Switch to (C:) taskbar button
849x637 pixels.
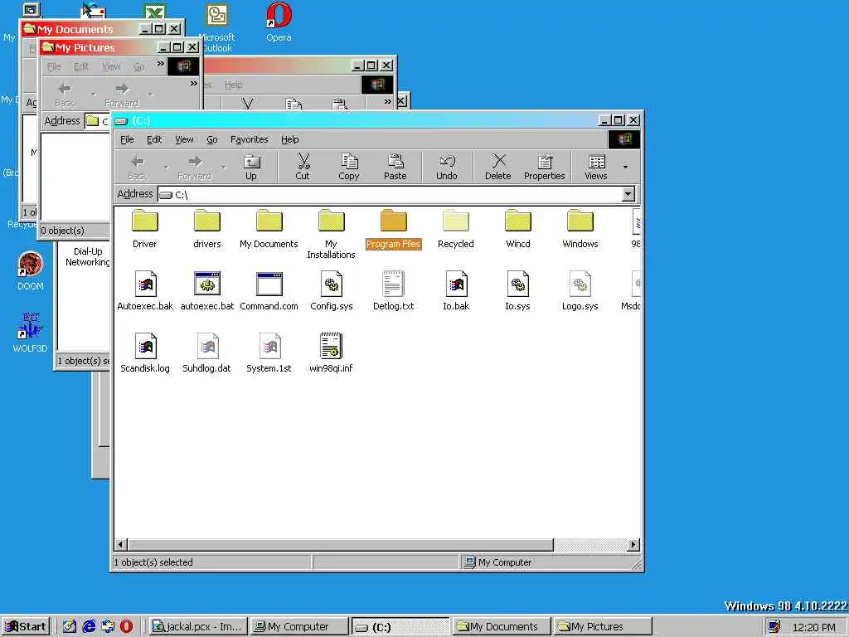click(400, 627)
